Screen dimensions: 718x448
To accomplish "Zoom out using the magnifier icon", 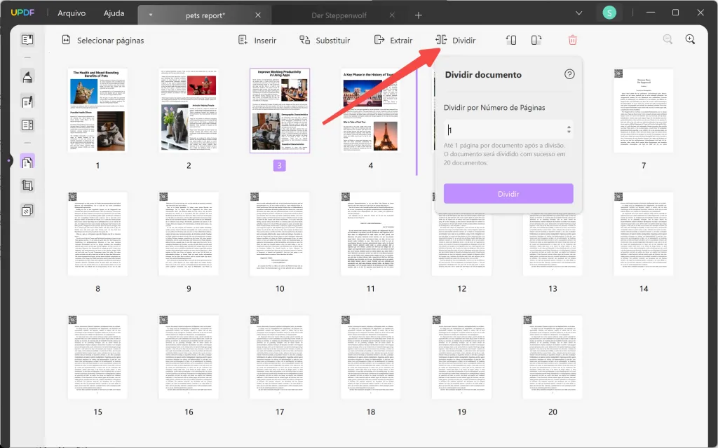I will point(667,39).
